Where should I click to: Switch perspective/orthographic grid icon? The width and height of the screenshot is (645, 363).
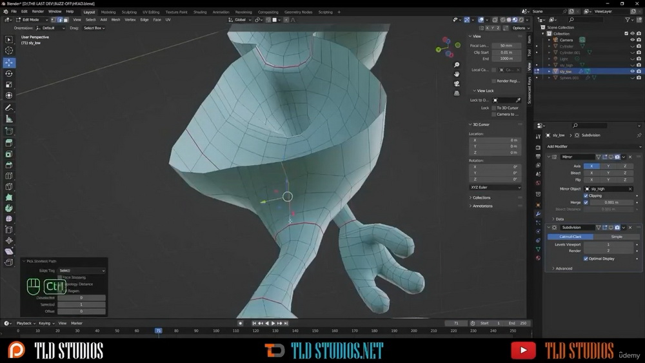457,93
